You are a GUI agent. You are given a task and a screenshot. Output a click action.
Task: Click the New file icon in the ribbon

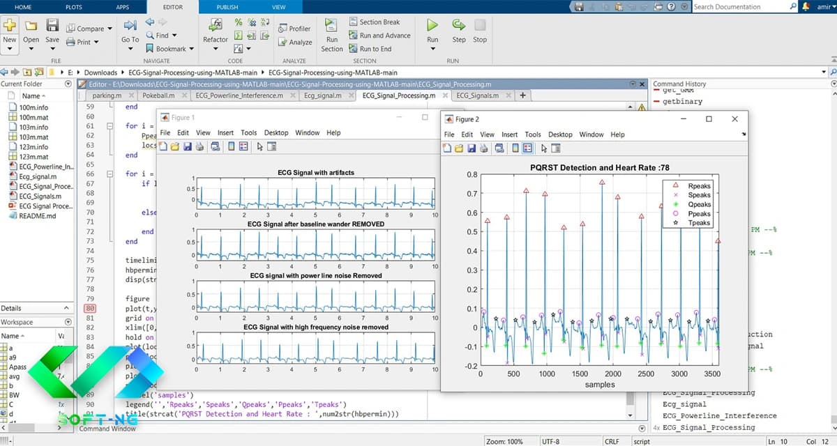tap(10, 25)
